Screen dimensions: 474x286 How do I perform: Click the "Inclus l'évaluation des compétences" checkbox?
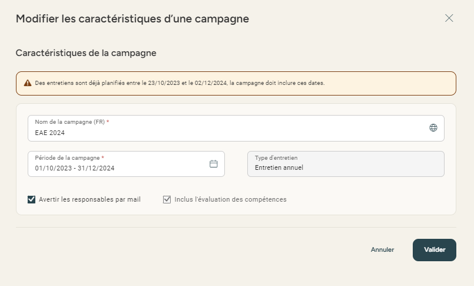click(167, 199)
